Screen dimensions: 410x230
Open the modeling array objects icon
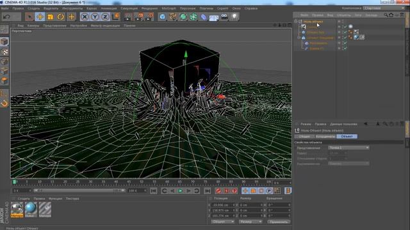click(193, 17)
